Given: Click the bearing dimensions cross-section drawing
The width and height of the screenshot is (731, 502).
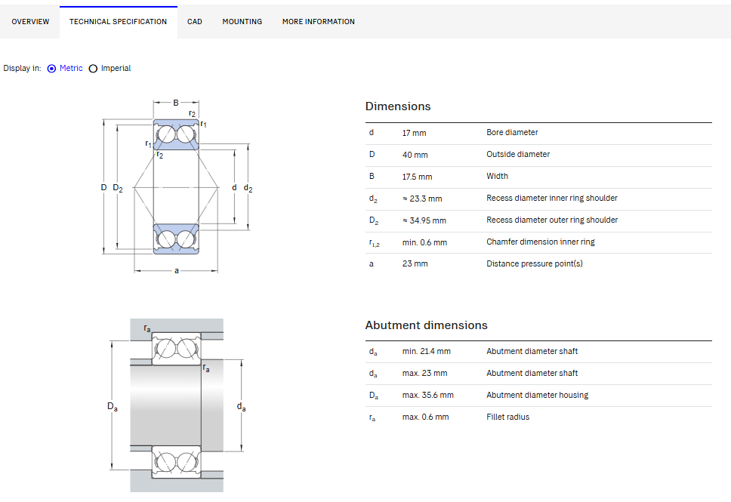Looking at the screenshot, I should 177,186.
